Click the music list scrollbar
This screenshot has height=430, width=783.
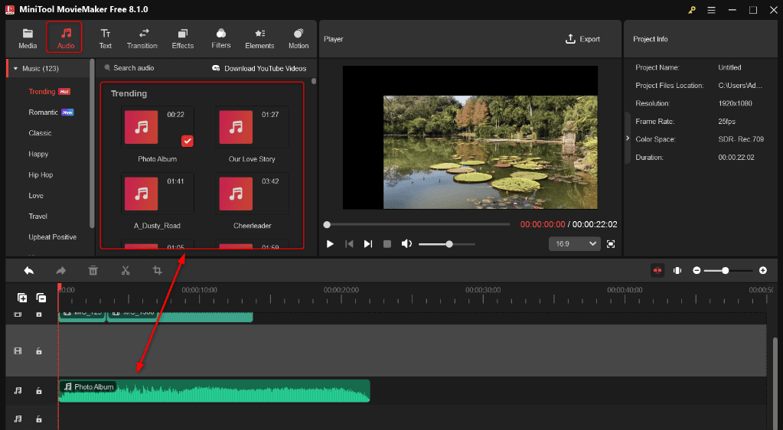314,81
